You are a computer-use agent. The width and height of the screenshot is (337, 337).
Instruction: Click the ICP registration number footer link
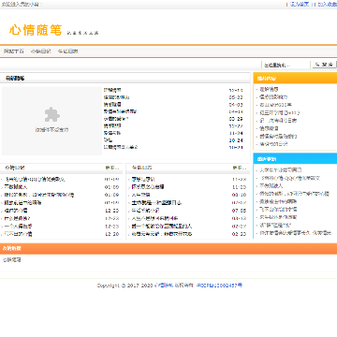219,286
